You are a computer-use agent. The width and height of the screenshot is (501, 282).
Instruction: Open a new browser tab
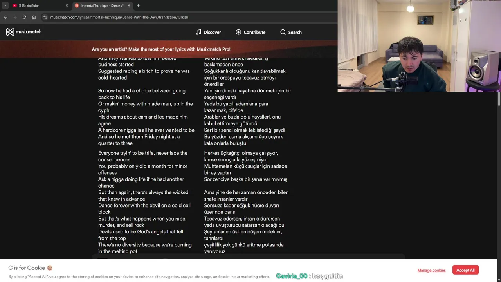coord(138,5)
